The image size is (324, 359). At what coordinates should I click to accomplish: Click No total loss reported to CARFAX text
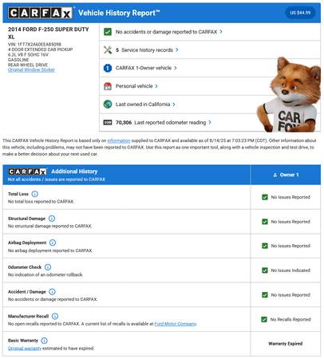coord(41,202)
